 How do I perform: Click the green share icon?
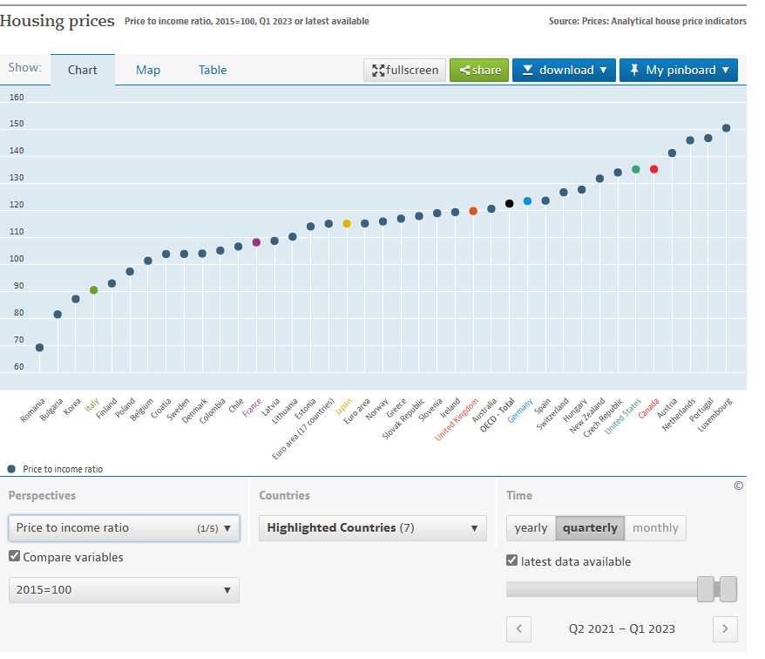[465, 70]
